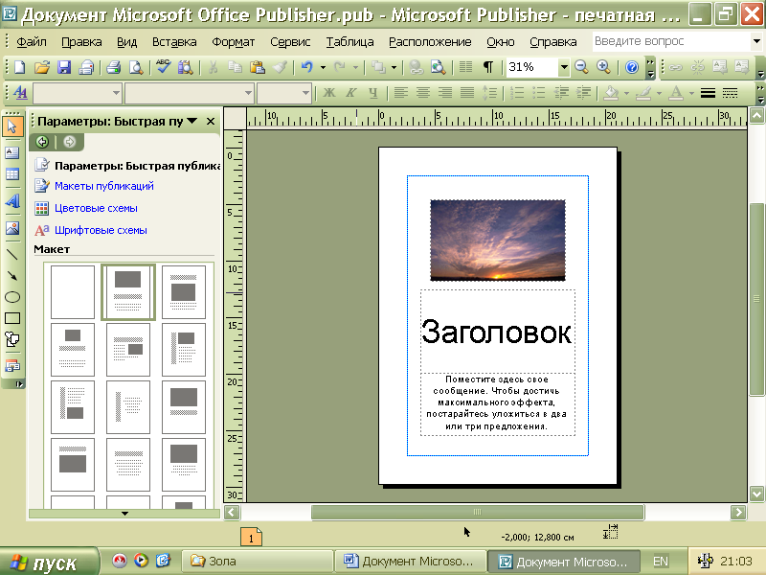Viewport: 766px width, 575px height.
Task: Open a file with the Open folder icon
Action: pyautogui.click(x=42, y=67)
